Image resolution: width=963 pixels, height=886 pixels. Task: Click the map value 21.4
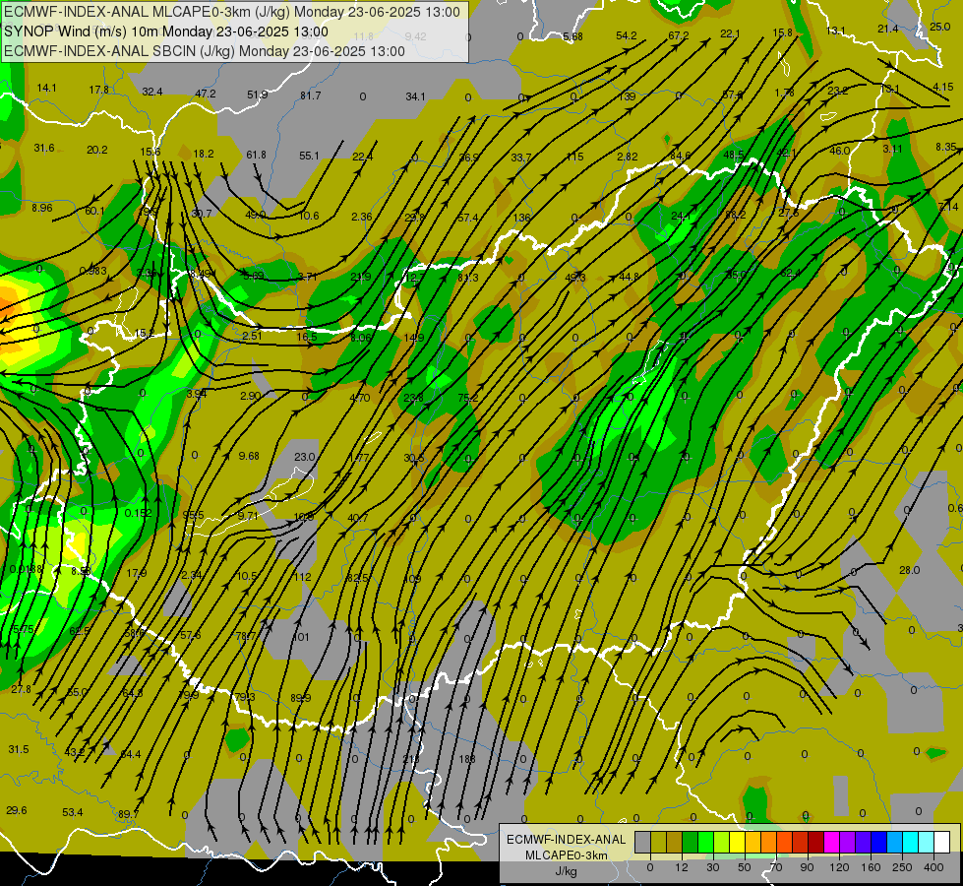click(888, 29)
